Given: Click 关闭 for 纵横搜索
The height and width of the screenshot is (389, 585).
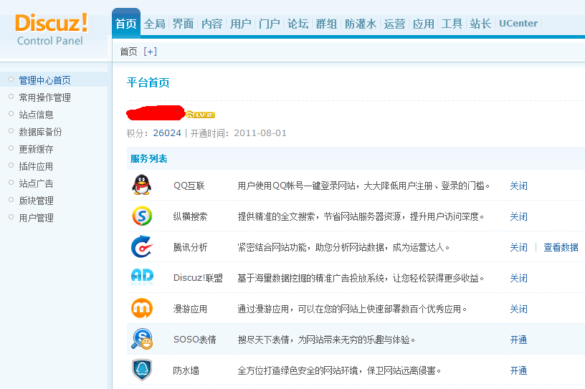Looking at the screenshot, I should [x=518, y=216].
